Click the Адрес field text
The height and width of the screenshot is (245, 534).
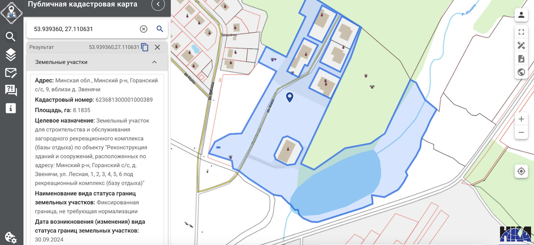point(97,85)
